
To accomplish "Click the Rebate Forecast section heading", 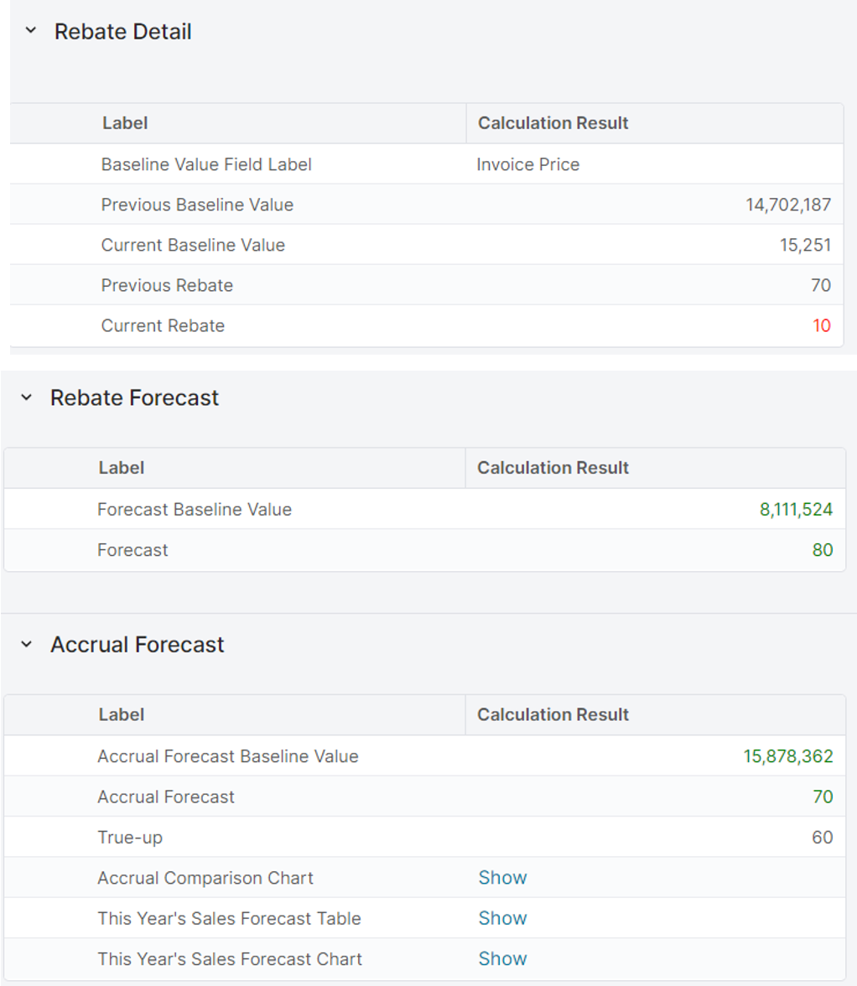I will (x=134, y=397).
